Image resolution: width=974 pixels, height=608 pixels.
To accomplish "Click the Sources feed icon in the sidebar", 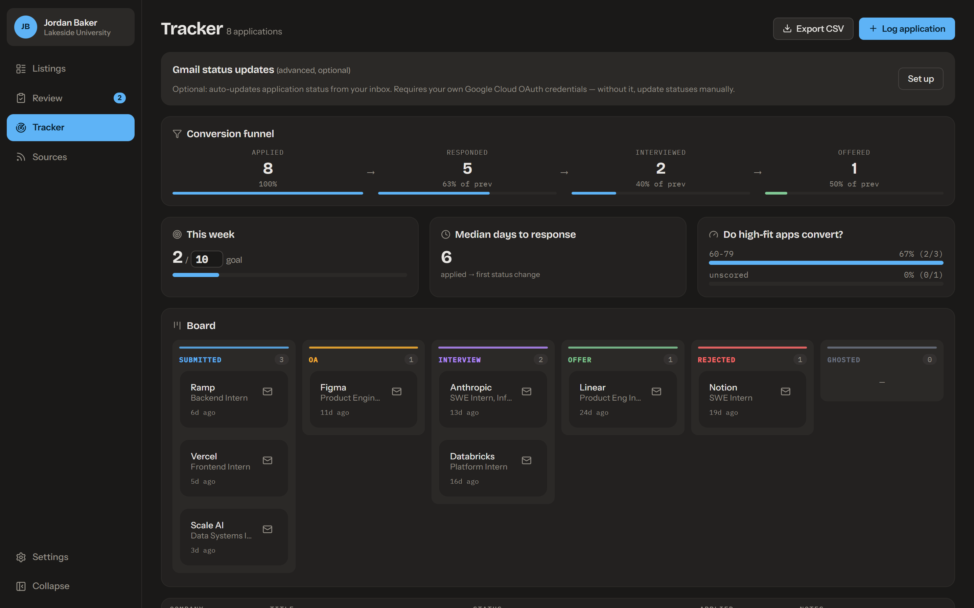I will pyautogui.click(x=21, y=157).
